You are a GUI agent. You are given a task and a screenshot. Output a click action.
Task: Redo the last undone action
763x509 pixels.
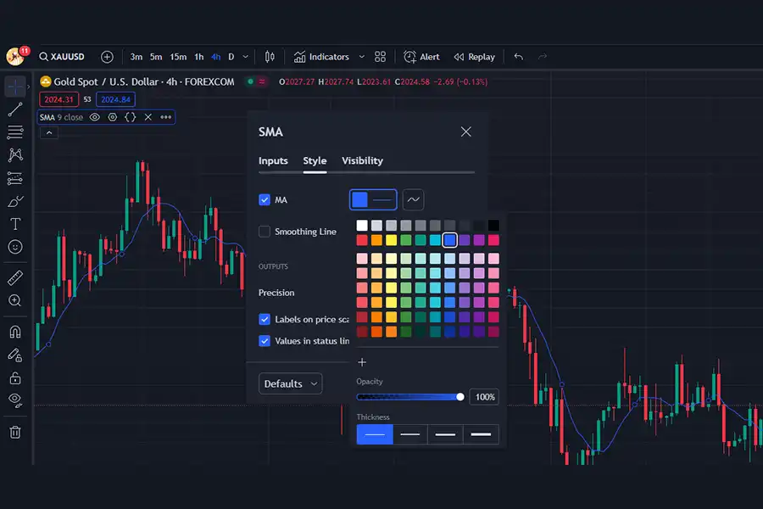[x=542, y=57]
